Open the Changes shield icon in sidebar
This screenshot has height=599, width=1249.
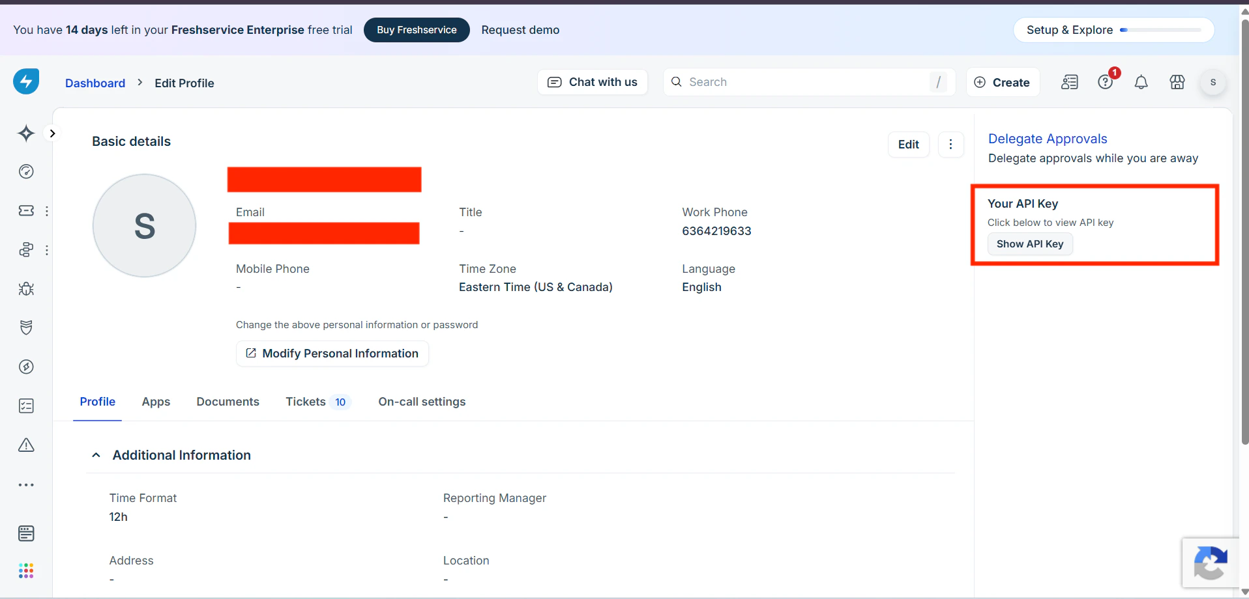click(x=26, y=327)
